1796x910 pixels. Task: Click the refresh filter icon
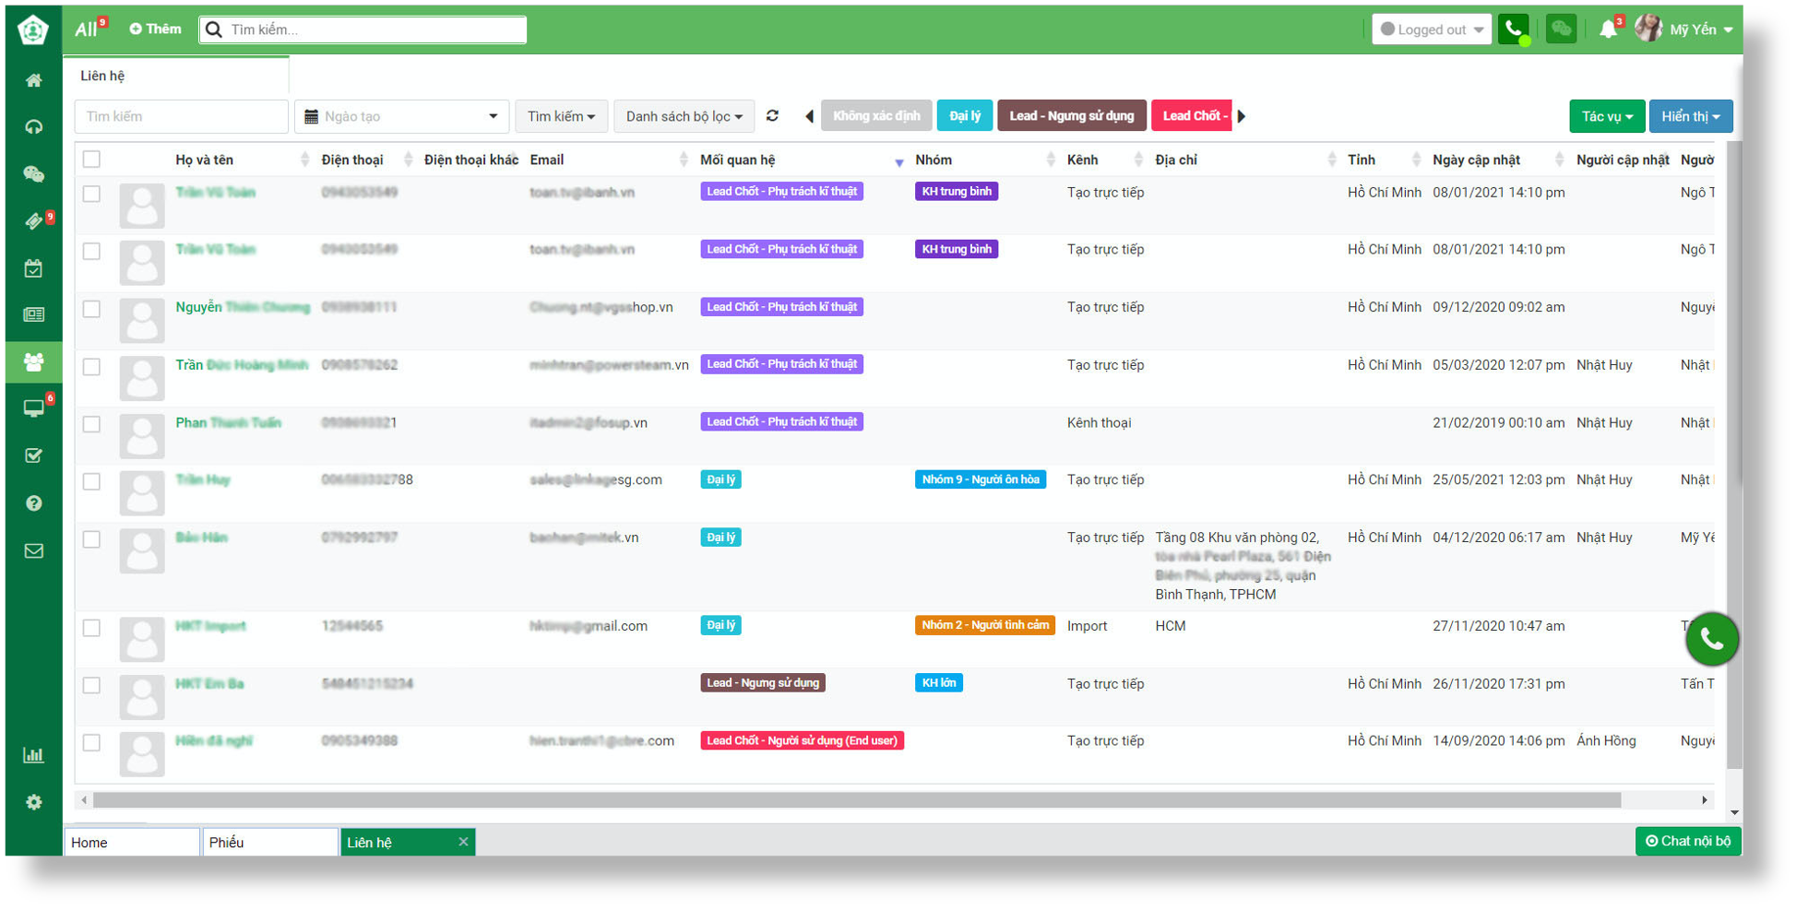click(x=773, y=116)
